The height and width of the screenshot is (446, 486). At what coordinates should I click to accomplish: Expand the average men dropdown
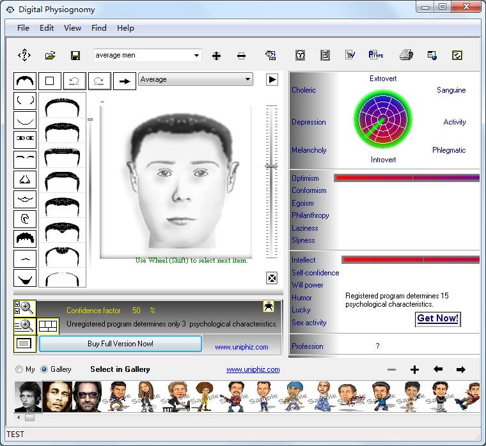[196, 56]
